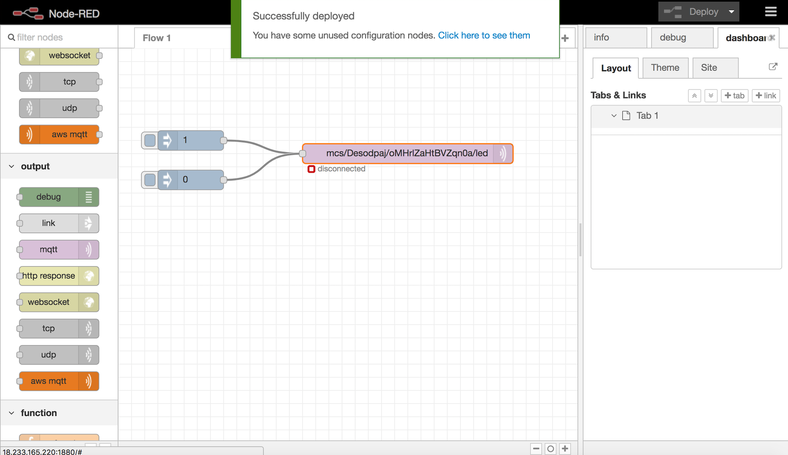Switch to the Site tab
Viewport: 788px width, 455px height.
click(715, 68)
